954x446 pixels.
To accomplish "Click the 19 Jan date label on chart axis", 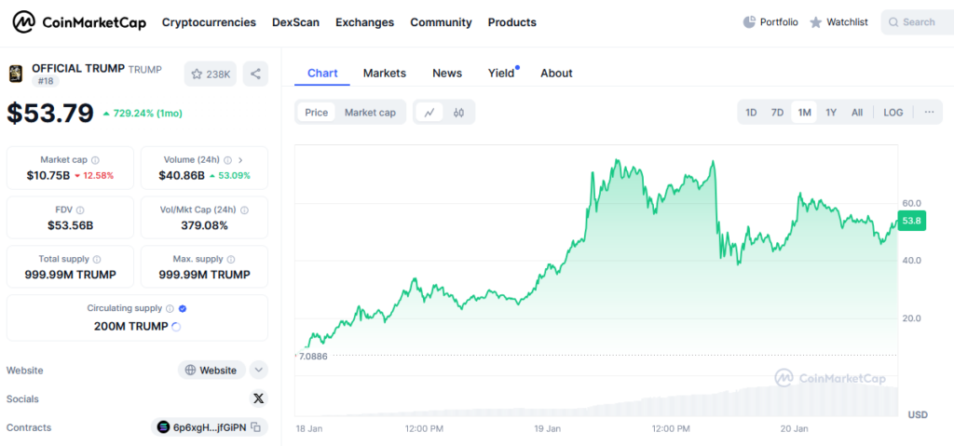I will tap(548, 428).
